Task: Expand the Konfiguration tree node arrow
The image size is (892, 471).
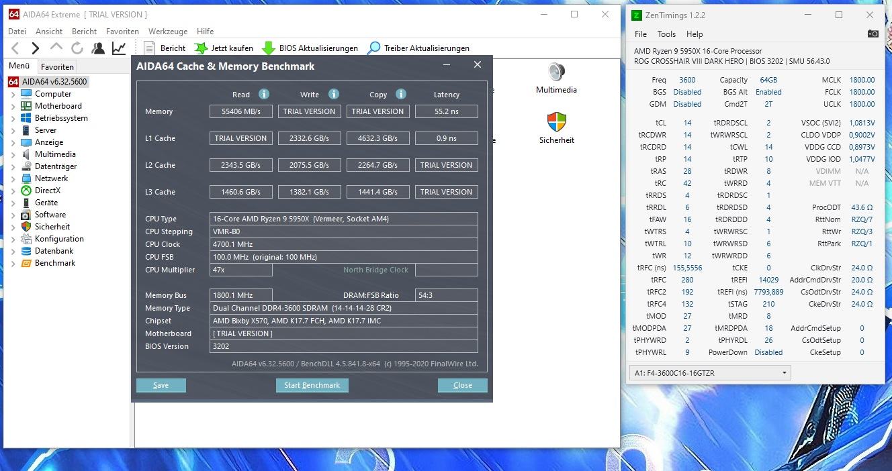Action: point(13,239)
